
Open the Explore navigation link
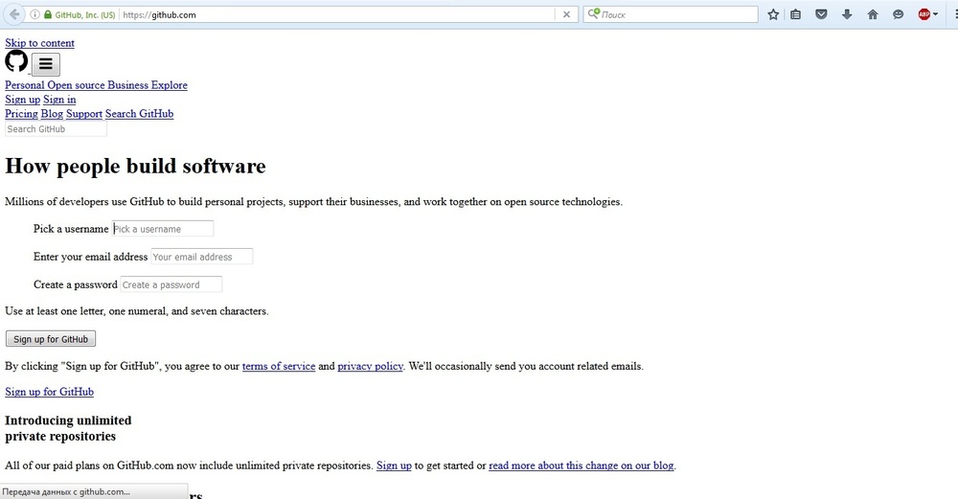pyautogui.click(x=170, y=85)
